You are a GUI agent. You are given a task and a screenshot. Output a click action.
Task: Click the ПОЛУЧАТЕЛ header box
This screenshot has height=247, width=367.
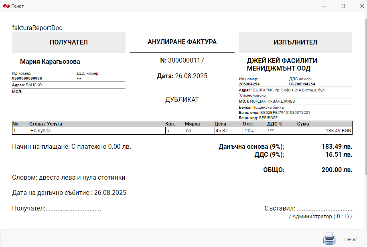click(x=69, y=43)
